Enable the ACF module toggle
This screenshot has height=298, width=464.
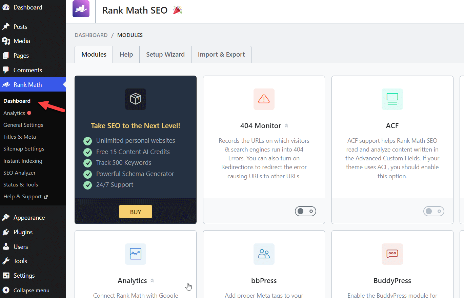434,211
